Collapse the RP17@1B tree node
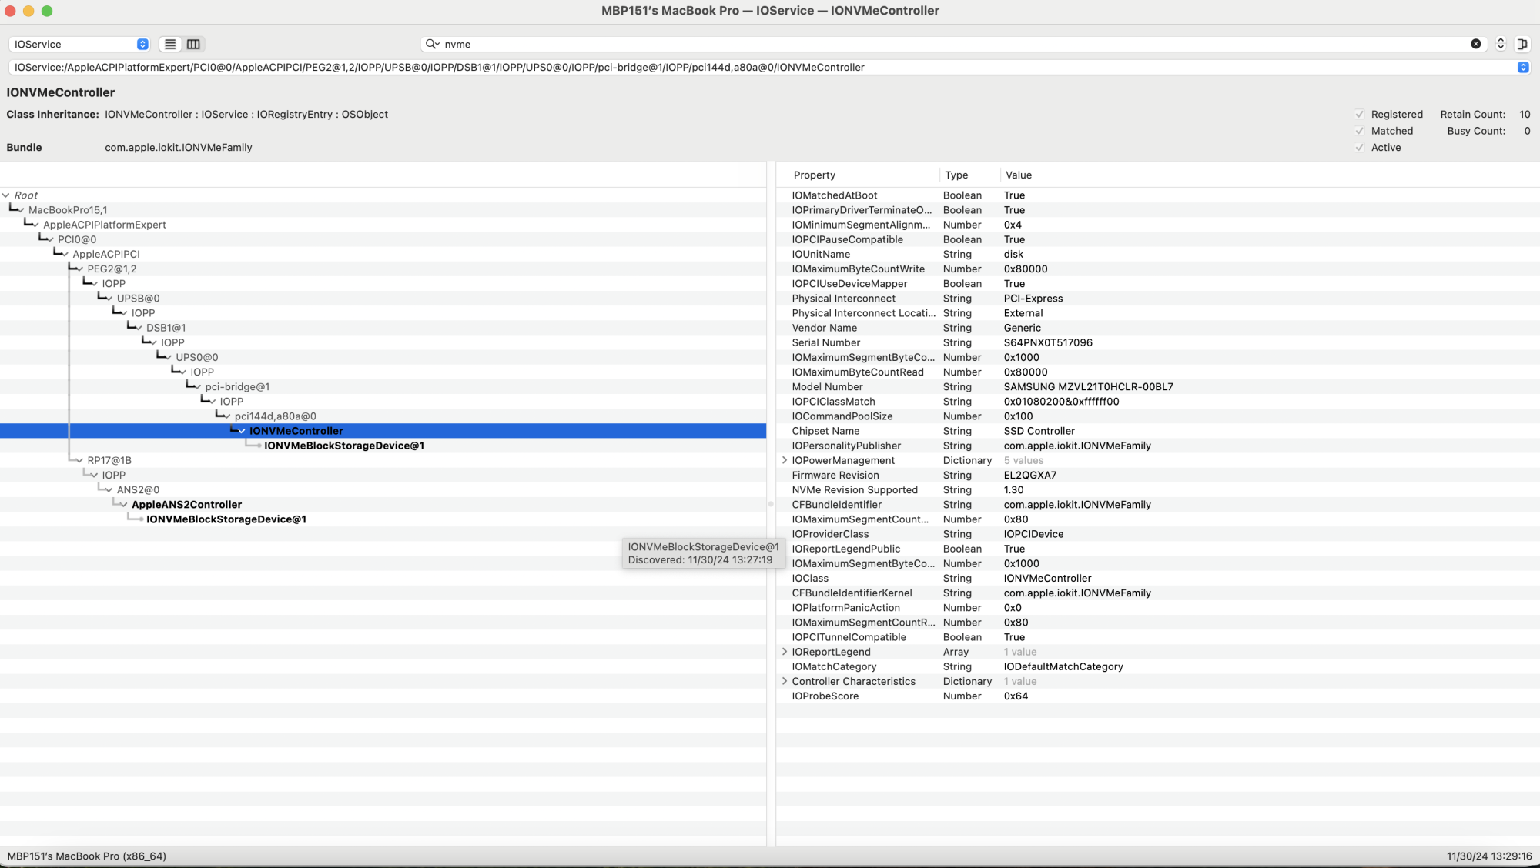 coord(79,460)
